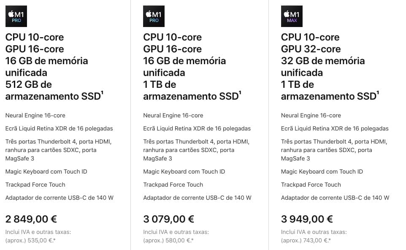Click the M1 Pro chip icon above the 512 GB configuration

click(x=16, y=16)
